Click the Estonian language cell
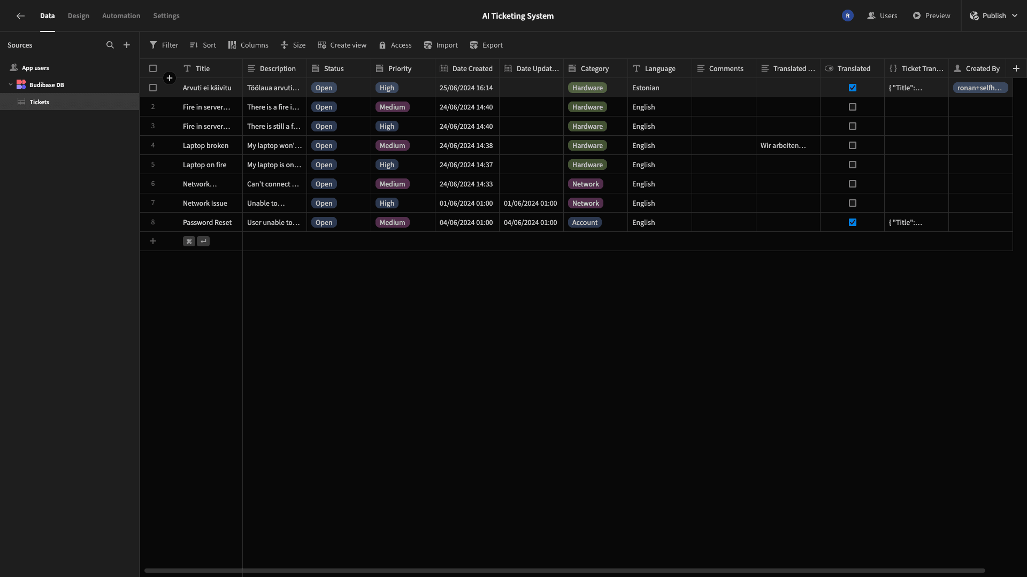 coord(660,88)
